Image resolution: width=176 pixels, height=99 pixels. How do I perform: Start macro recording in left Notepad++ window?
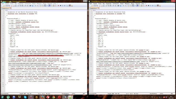click(x=58, y=5)
